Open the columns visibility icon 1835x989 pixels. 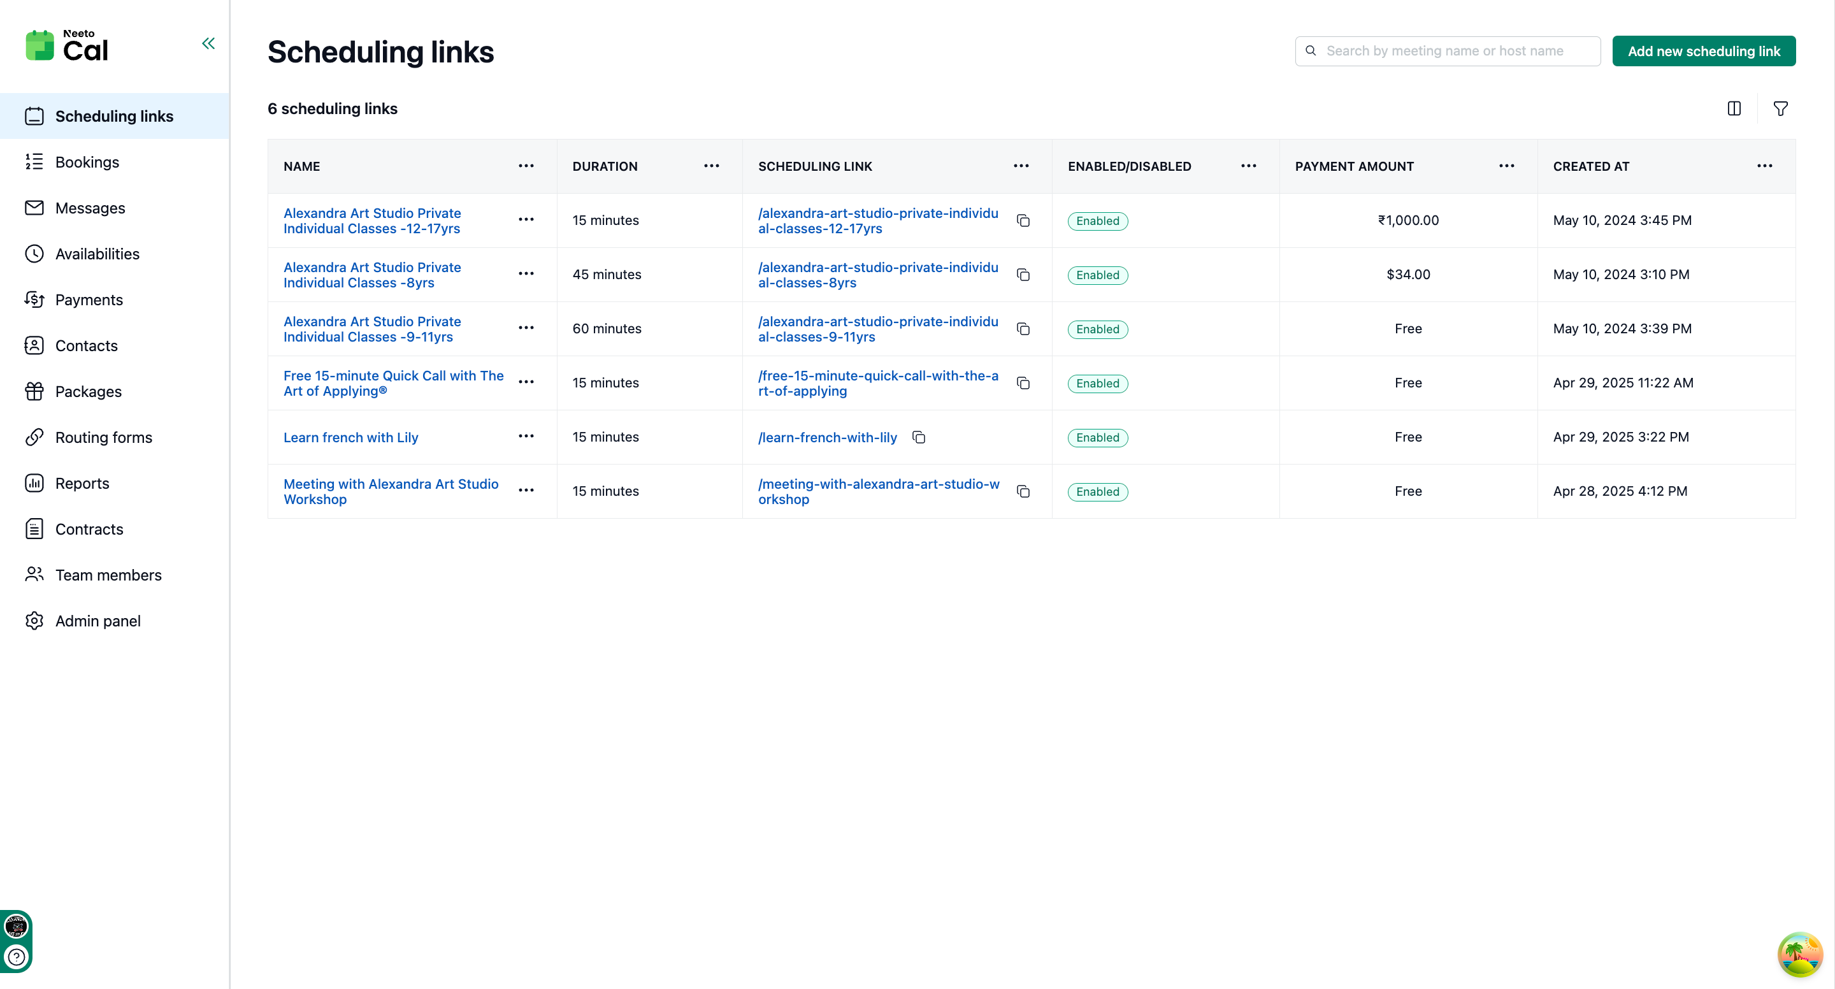1734,108
